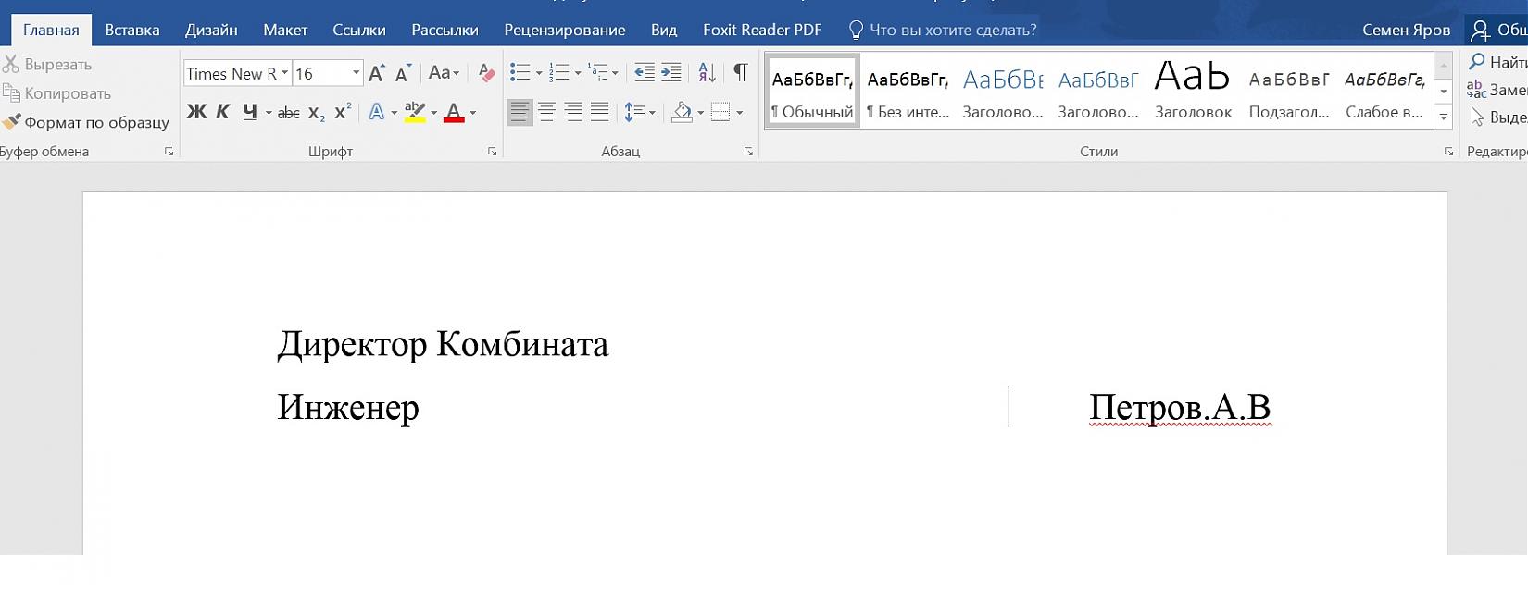Click the sort A-Z icon
This screenshot has height=591, width=1528.
[707, 73]
